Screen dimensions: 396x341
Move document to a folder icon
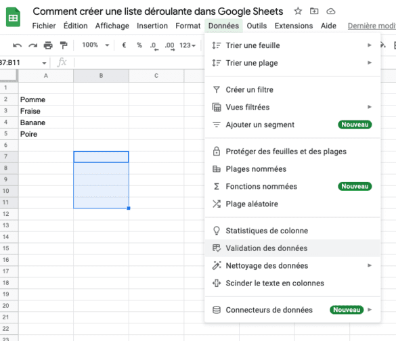(x=314, y=11)
